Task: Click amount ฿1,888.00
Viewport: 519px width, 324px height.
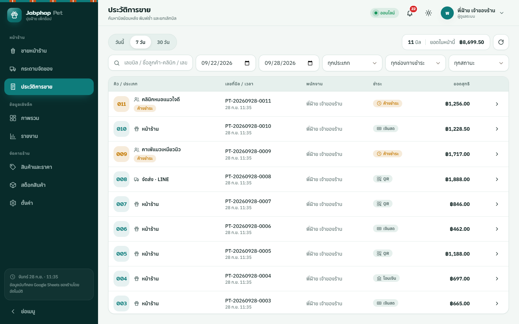Action: tap(457, 179)
